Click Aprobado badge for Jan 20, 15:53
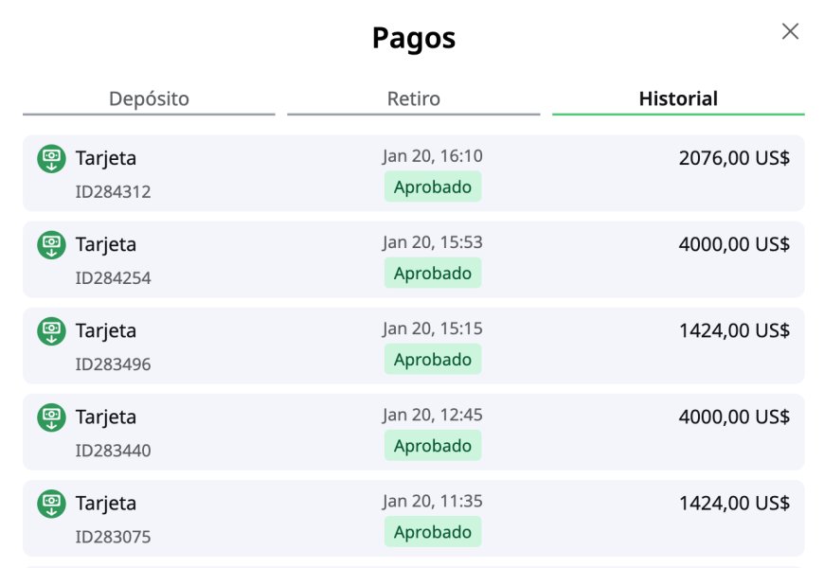The width and height of the screenshot is (824, 568). [x=433, y=274]
